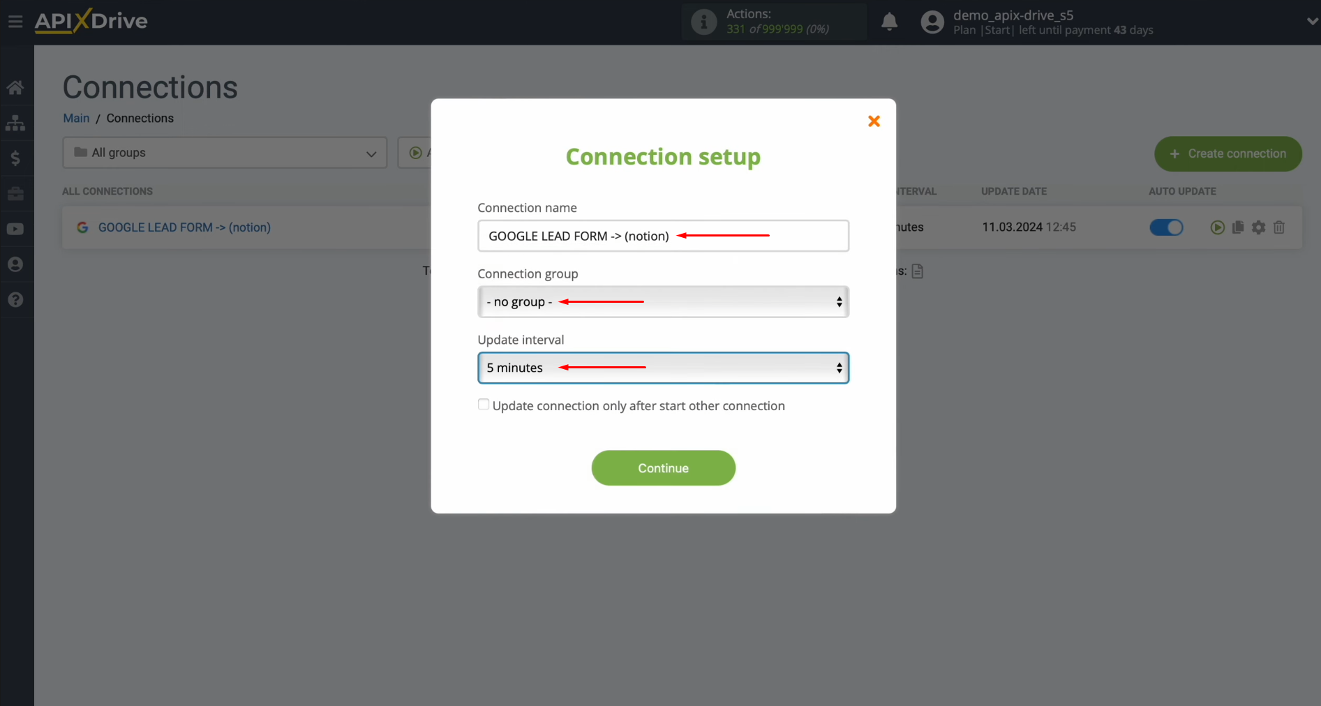Copy the GOOGLE LEAD FORM connection
The width and height of the screenshot is (1321, 706).
click(x=1238, y=227)
